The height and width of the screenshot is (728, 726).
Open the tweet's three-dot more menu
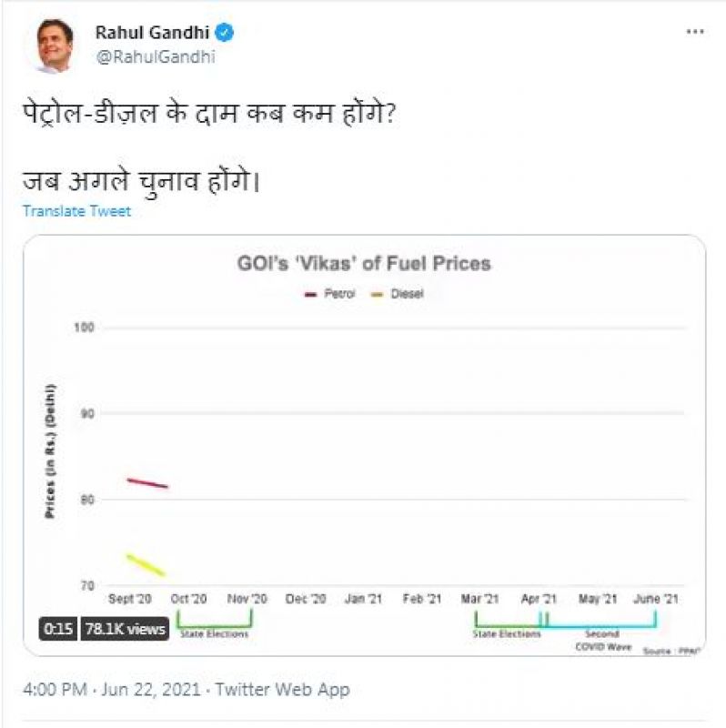[x=694, y=32]
